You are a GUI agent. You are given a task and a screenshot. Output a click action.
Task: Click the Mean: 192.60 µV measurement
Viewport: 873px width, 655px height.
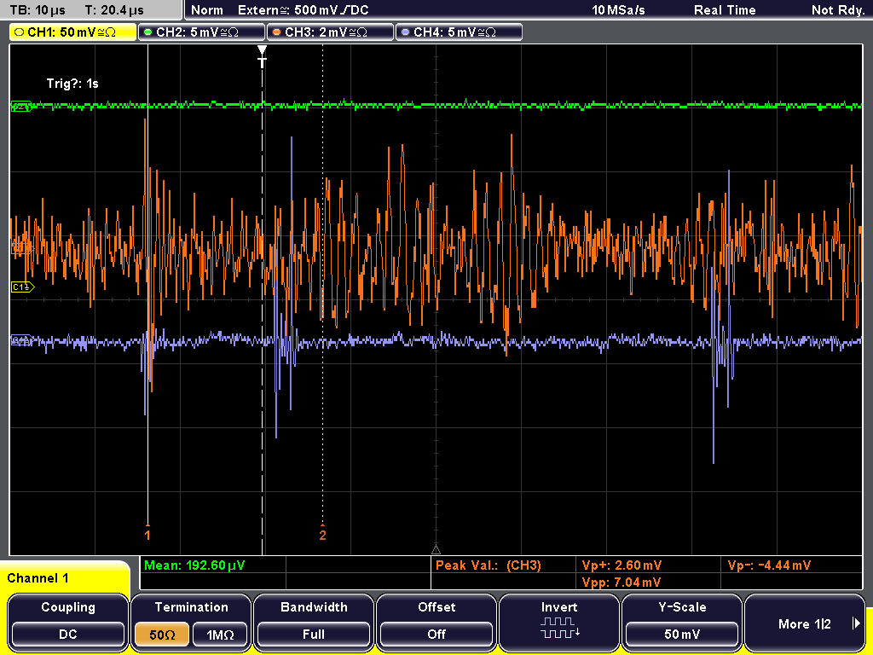point(194,565)
